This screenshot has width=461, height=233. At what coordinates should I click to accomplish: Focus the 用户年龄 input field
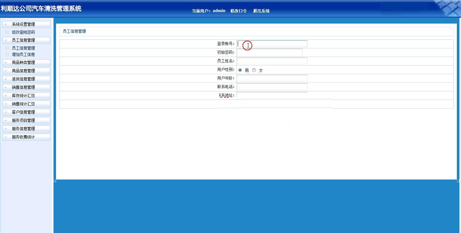[x=272, y=78]
